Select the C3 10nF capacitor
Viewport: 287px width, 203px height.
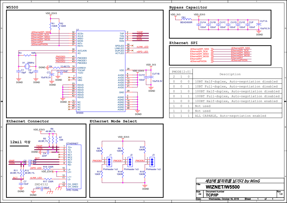point(61,73)
